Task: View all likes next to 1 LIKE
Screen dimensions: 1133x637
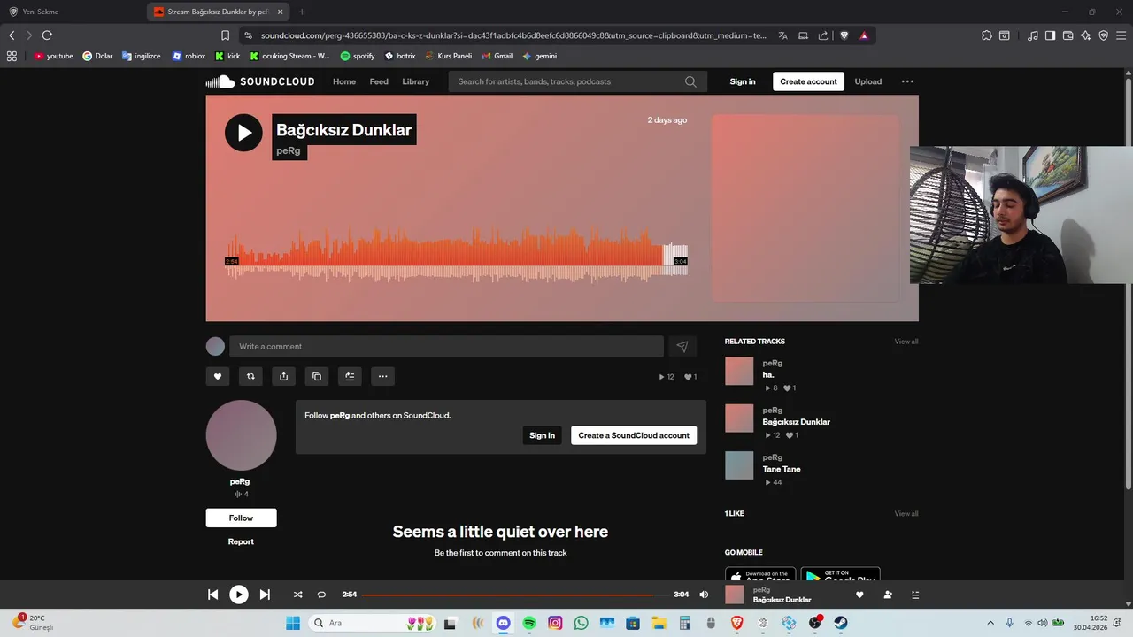Action: pyautogui.click(x=906, y=514)
